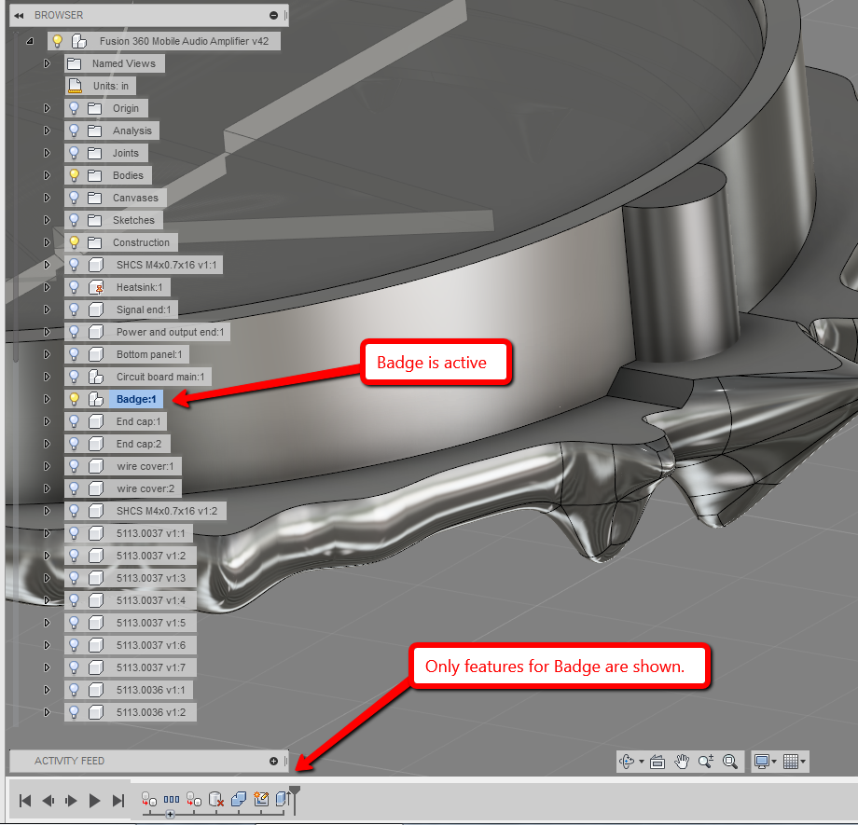The height and width of the screenshot is (825, 858).
Task: Hide the Bodies folder using its light bulb
Action: click(74, 175)
